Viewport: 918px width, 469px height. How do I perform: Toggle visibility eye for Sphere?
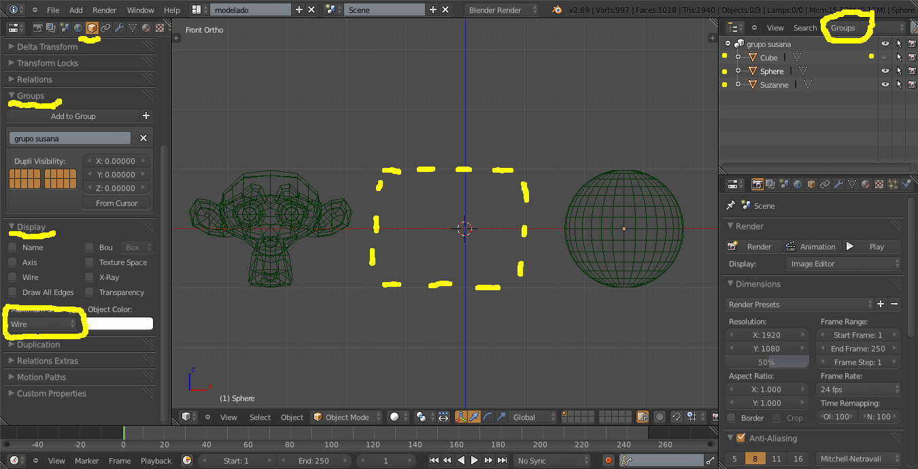pos(885,71)
